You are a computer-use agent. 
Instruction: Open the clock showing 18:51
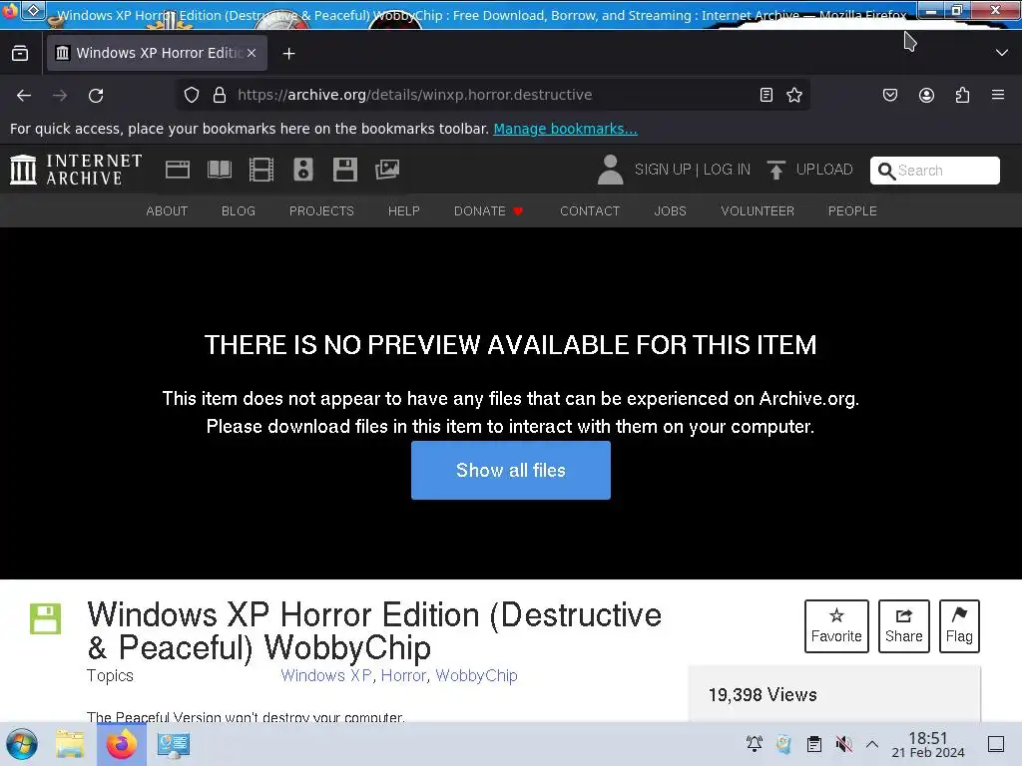[x=927, y=744]
